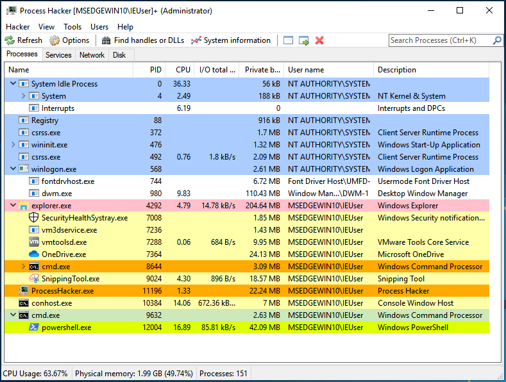Image resolution: width=506 pixels, height=382 pixels.
Task: Select csrss.exe row with PID 492
Action: [247, 157]
